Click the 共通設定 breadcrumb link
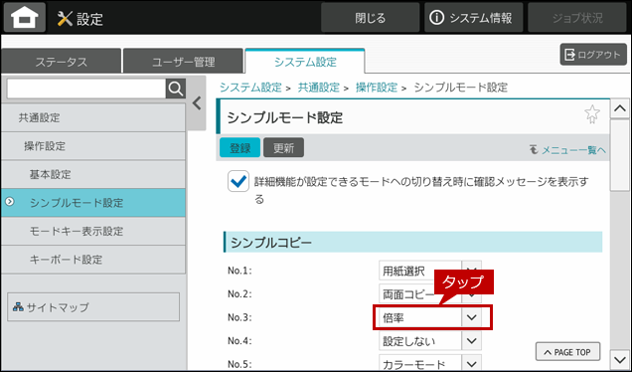 [x=319, y=88]
